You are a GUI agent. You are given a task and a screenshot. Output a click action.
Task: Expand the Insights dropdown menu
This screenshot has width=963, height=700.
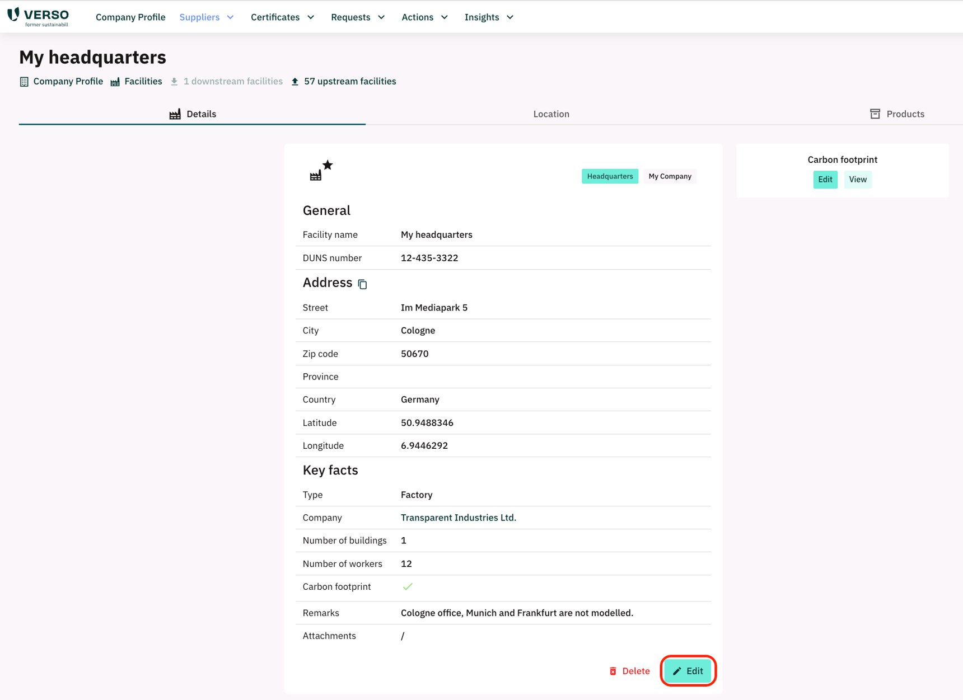click(x=489, y=17)
